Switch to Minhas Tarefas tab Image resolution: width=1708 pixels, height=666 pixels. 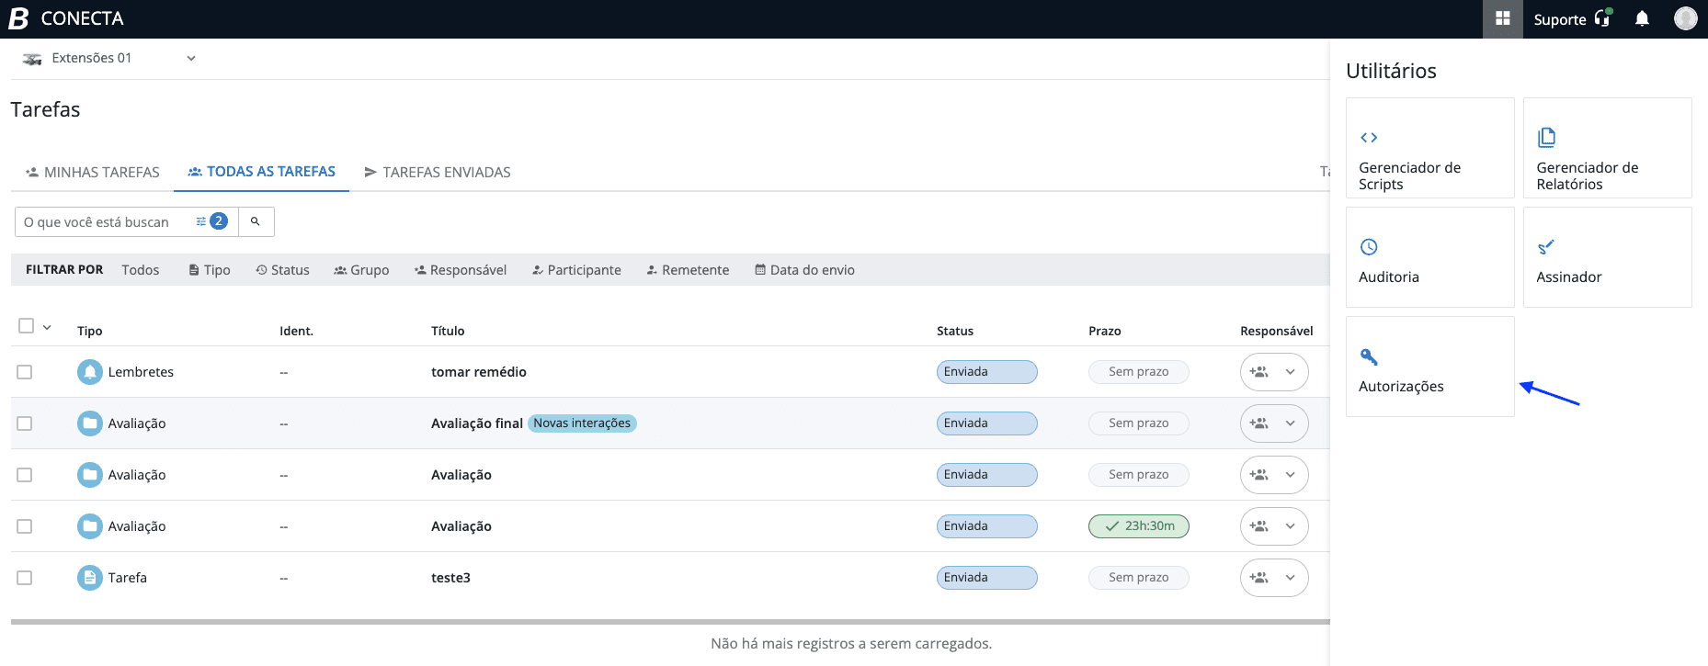(92, 172)
